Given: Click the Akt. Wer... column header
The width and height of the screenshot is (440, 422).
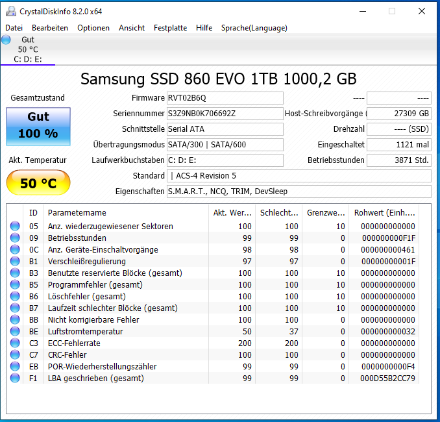Looking at the screenshot, I should tap(232, 213).
